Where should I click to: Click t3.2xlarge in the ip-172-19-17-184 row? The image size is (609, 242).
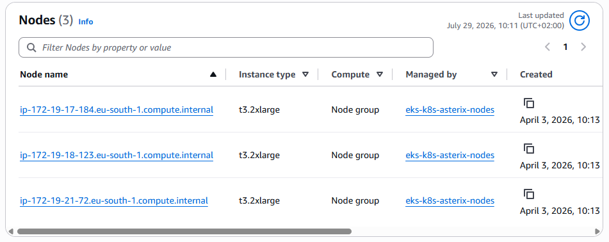point(259,110)
